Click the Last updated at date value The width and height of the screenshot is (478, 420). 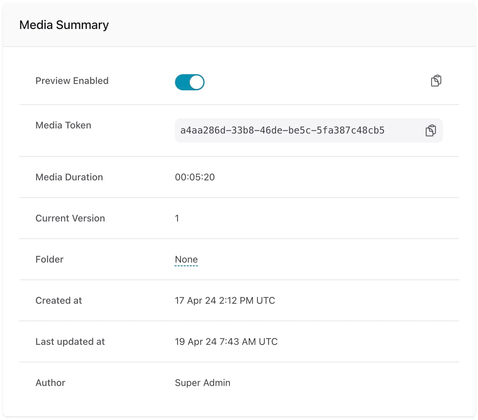226,341
